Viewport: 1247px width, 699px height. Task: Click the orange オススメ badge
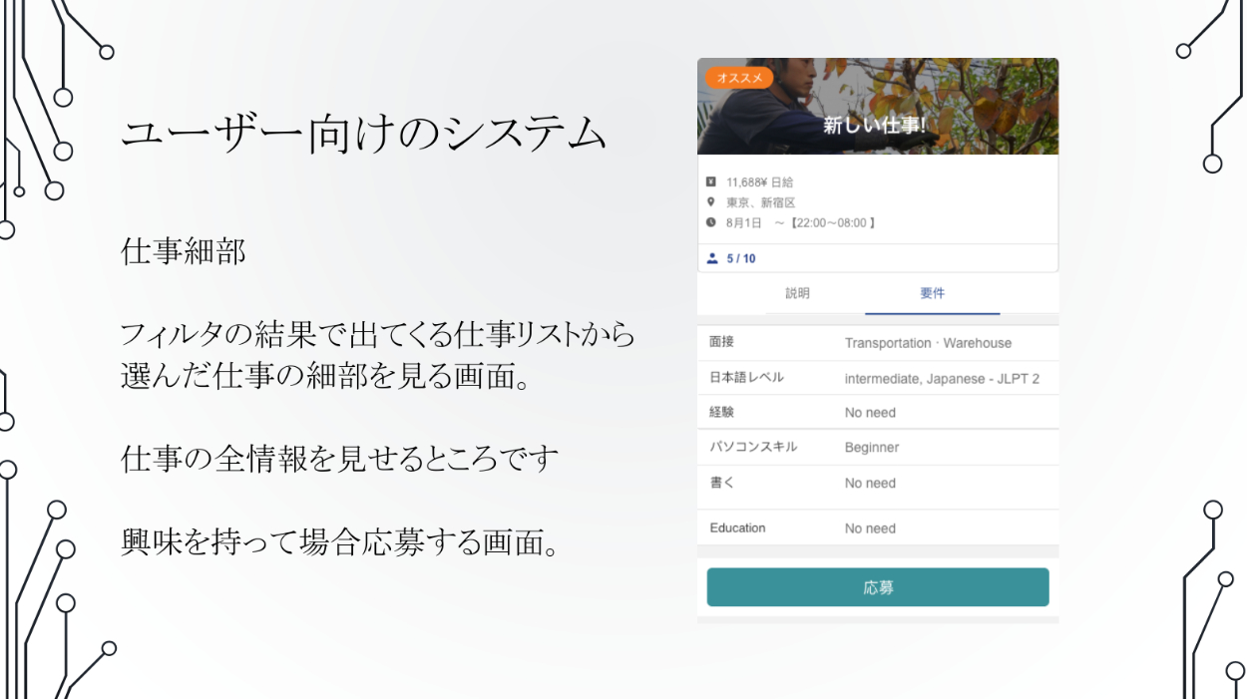[739, 78]
